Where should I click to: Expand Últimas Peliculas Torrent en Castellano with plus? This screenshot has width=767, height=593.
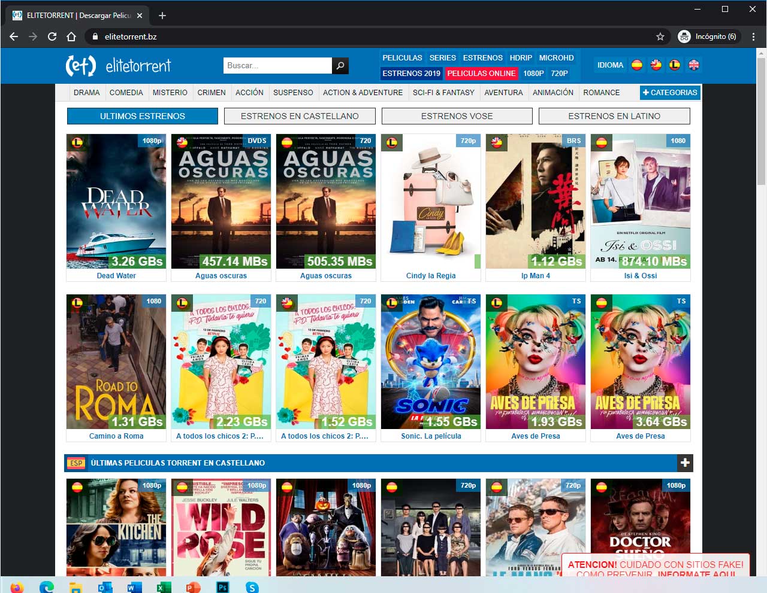(685, 463)
